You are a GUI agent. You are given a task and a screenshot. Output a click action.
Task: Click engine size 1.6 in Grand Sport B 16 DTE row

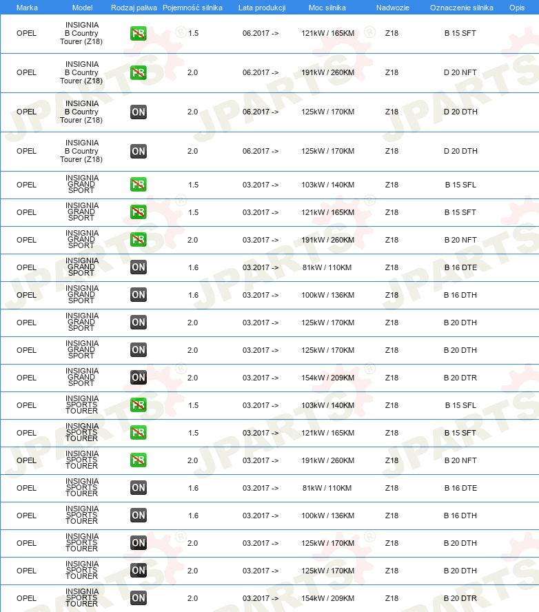193,267
